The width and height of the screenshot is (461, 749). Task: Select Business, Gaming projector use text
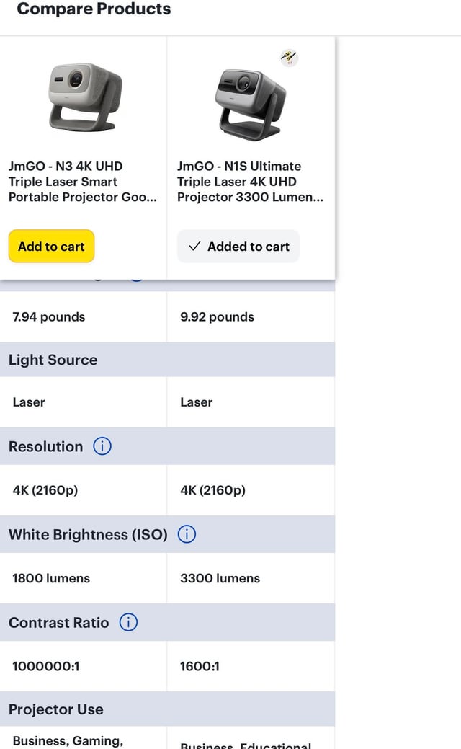coord(68,741)
